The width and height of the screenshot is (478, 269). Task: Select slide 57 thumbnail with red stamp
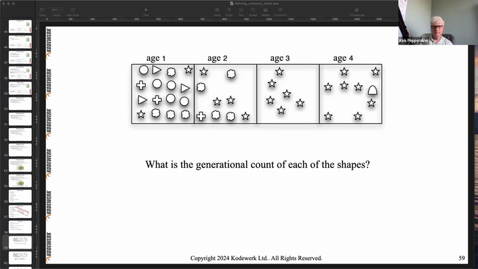click(20, 211)
